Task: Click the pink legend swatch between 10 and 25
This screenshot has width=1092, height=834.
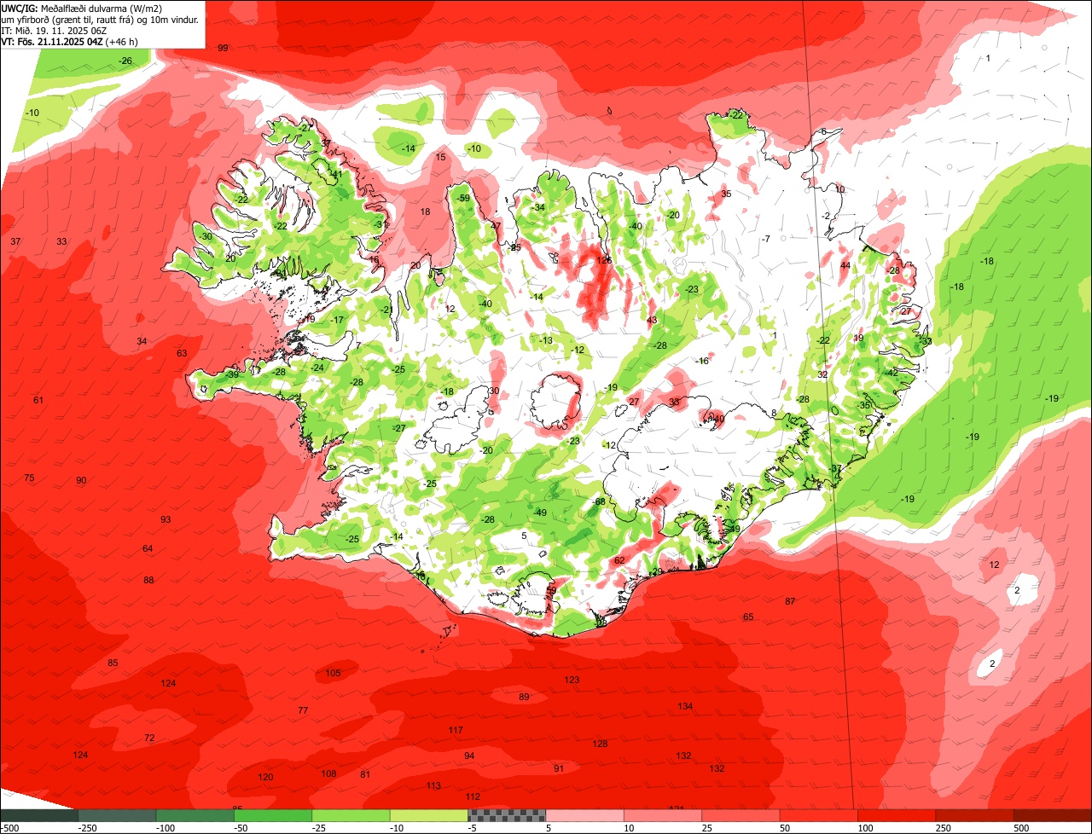Action: point(663,815)
